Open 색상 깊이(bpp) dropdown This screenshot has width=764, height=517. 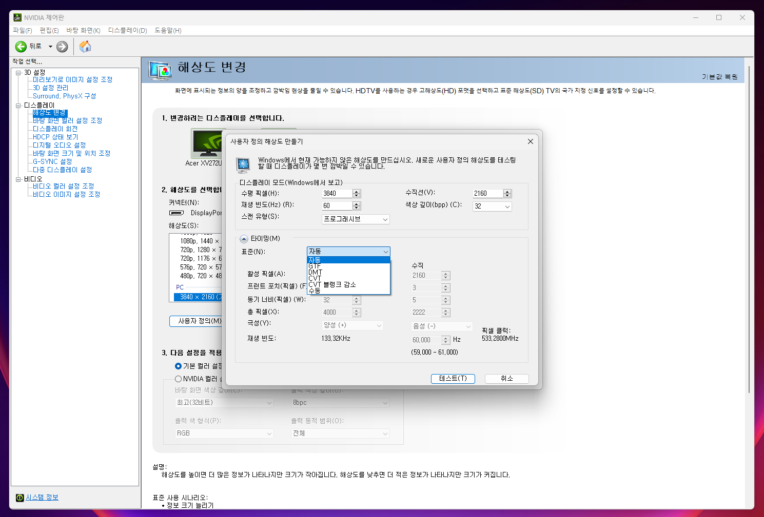492,206
